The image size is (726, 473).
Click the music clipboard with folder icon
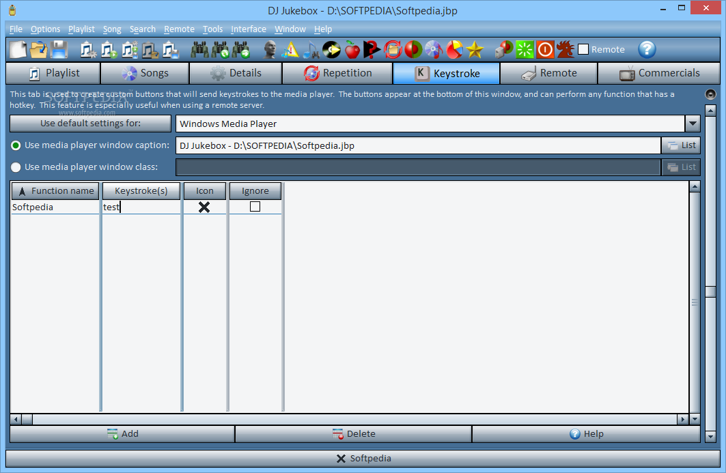150,50
